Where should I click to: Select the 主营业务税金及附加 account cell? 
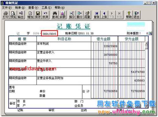(64, 81)
